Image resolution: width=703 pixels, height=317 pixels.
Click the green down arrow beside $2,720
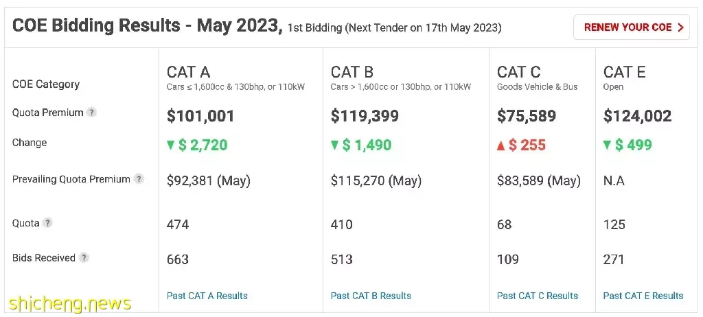tap(170, 145)
